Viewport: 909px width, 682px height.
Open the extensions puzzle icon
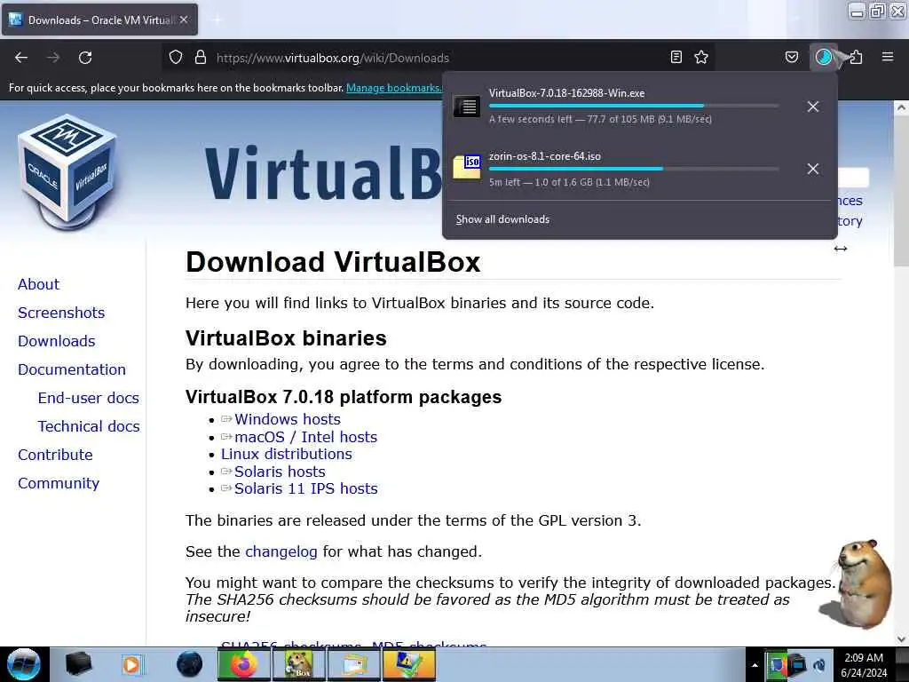click(x=856, y=57)
